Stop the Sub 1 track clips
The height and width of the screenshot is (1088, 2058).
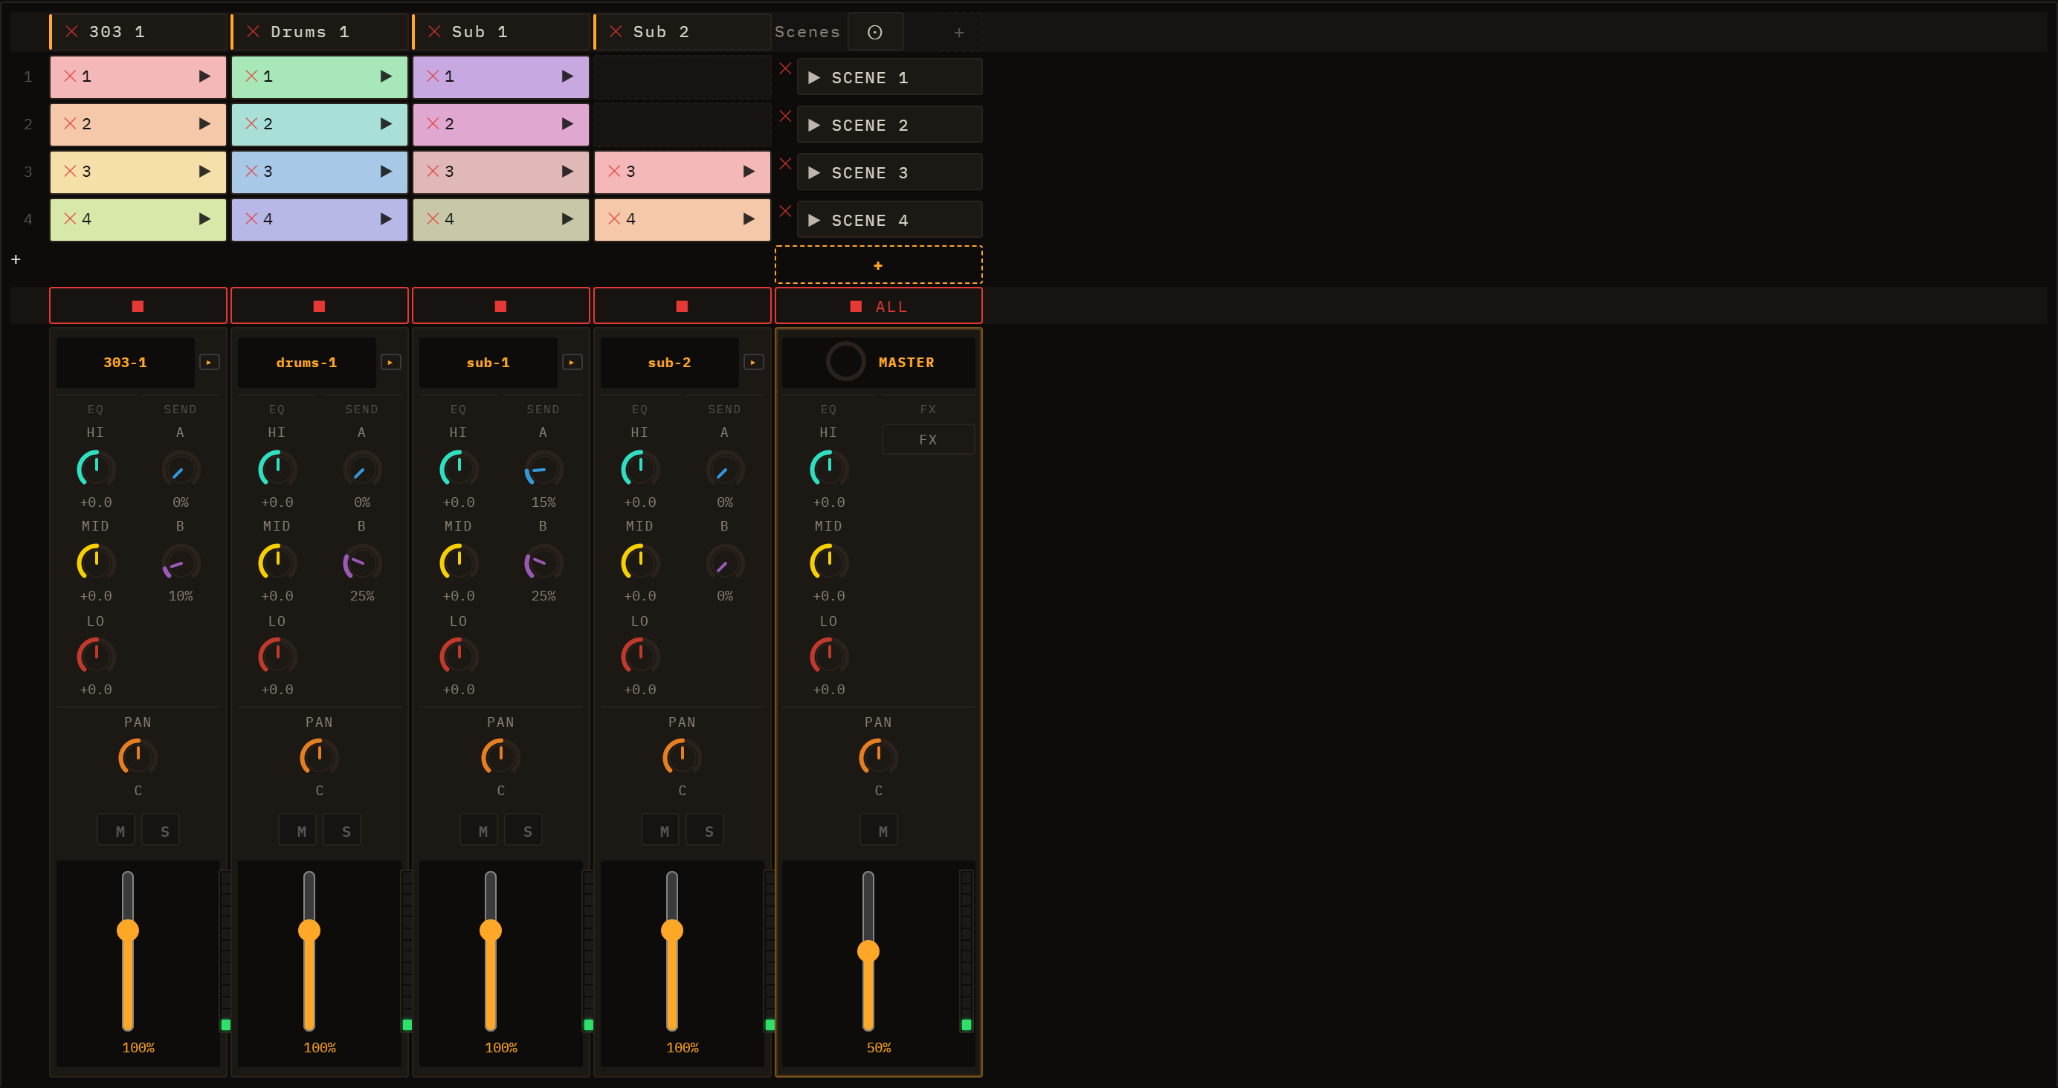click(501, 306)
